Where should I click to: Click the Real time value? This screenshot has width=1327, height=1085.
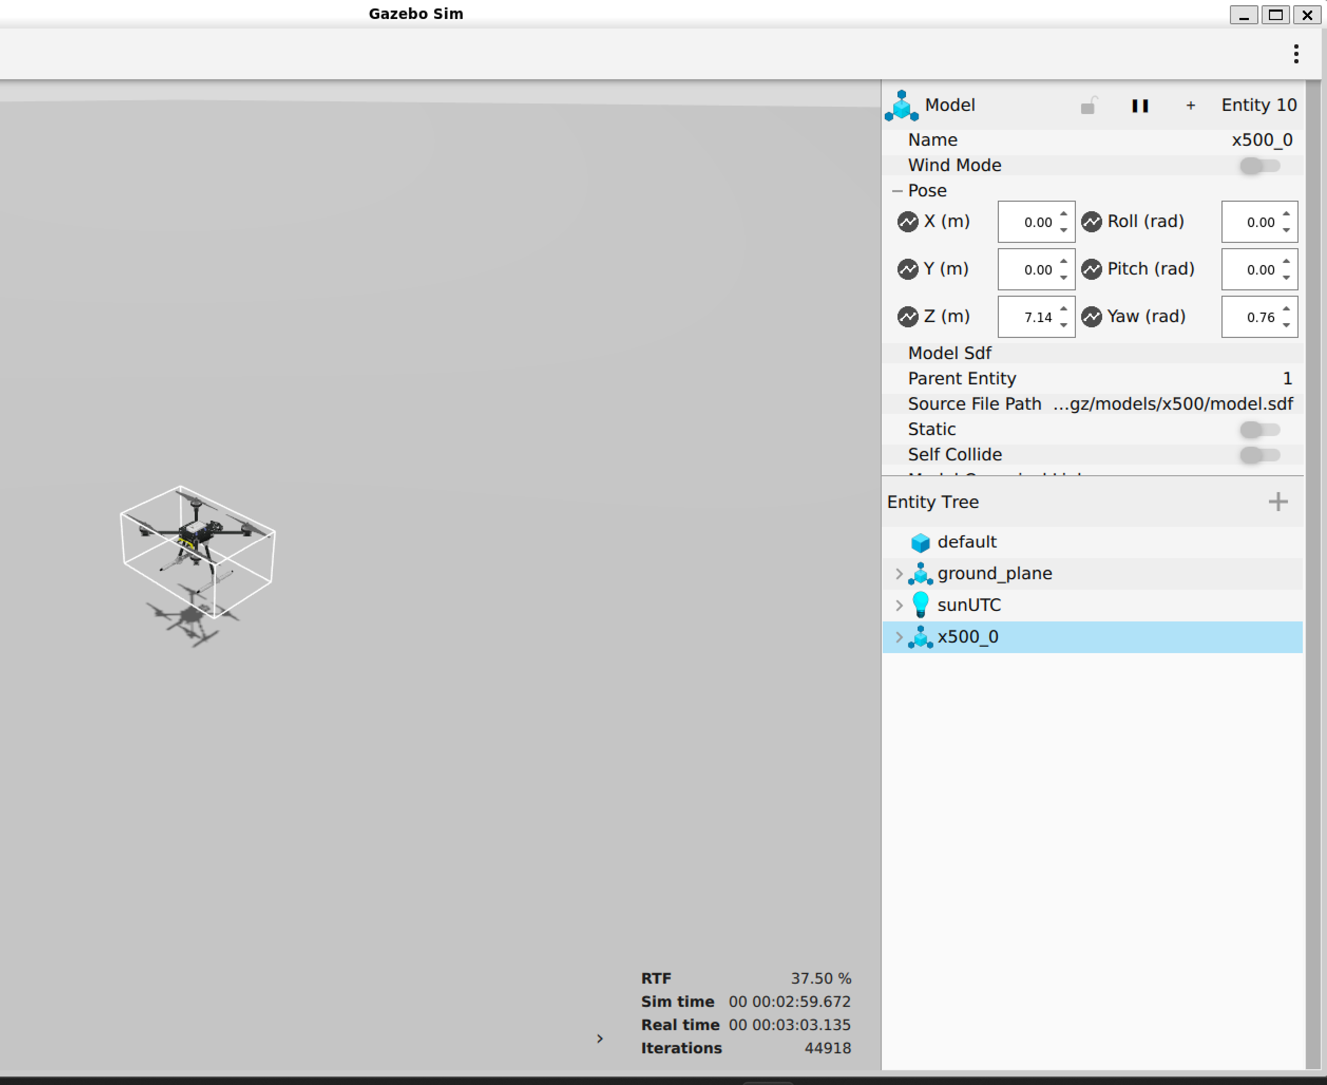point(790,1025)
